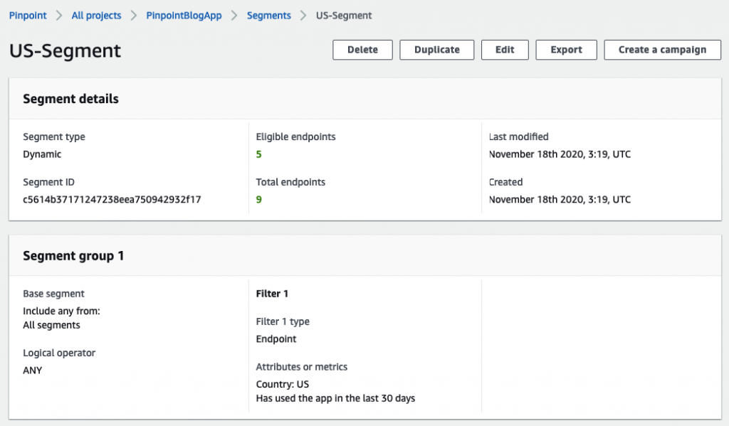Viewport: 729px width, 426px height.
Task: Click the US-Segment page title
Action: tap(65, 51)
